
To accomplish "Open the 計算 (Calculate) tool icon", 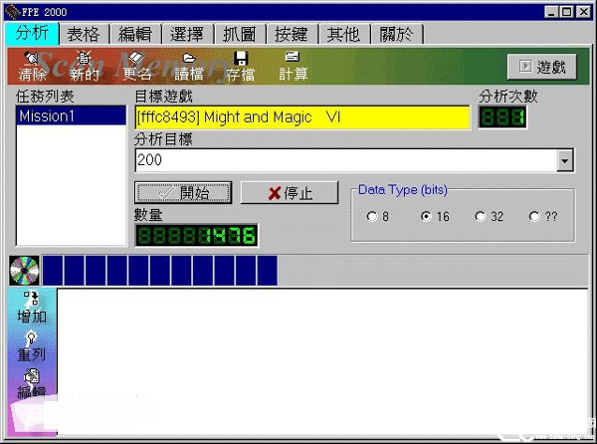I will [293, 67].
